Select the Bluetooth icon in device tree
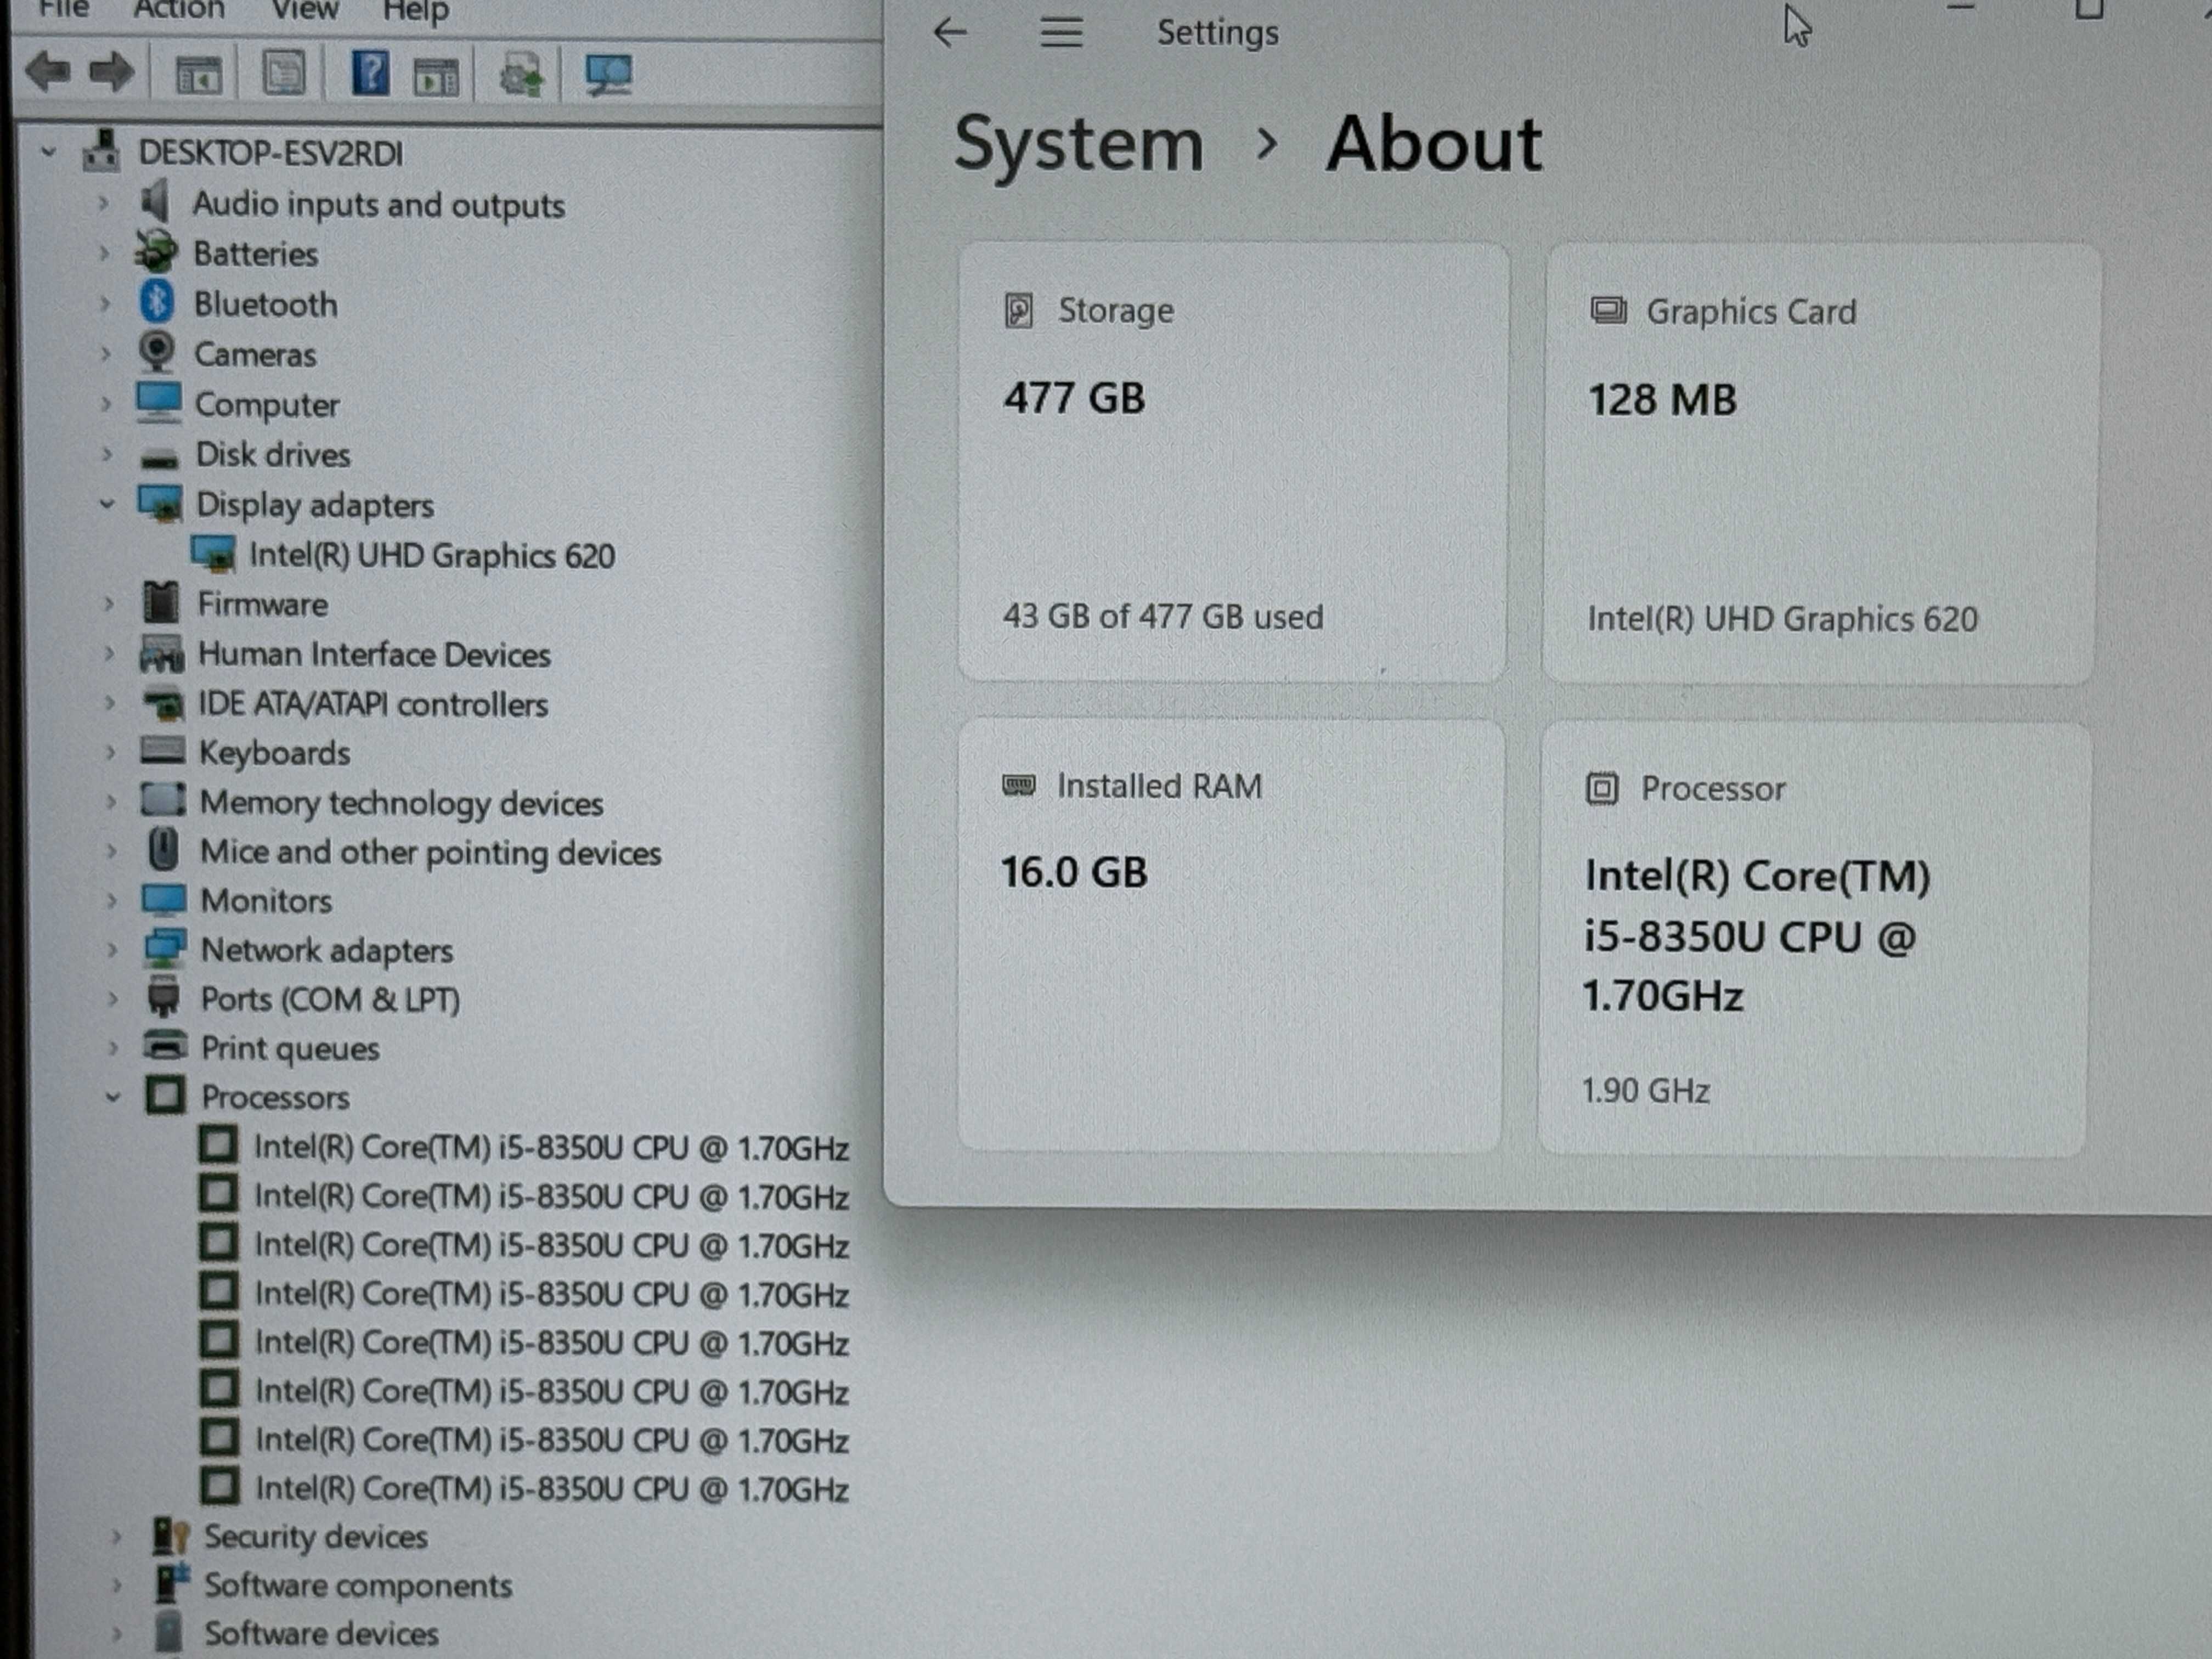Screen dimensions: 2212x1659 click(x=156, y=301)
